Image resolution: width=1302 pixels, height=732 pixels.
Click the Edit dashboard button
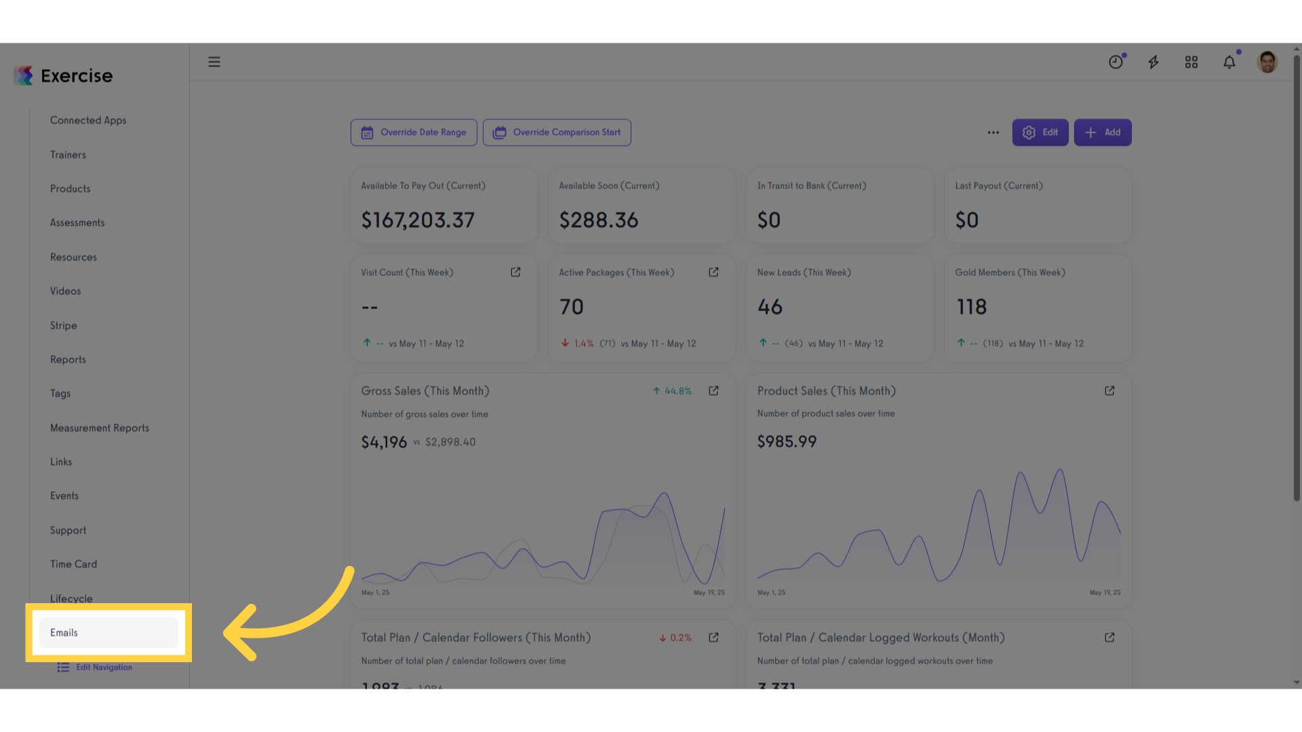coord(1040,132)
